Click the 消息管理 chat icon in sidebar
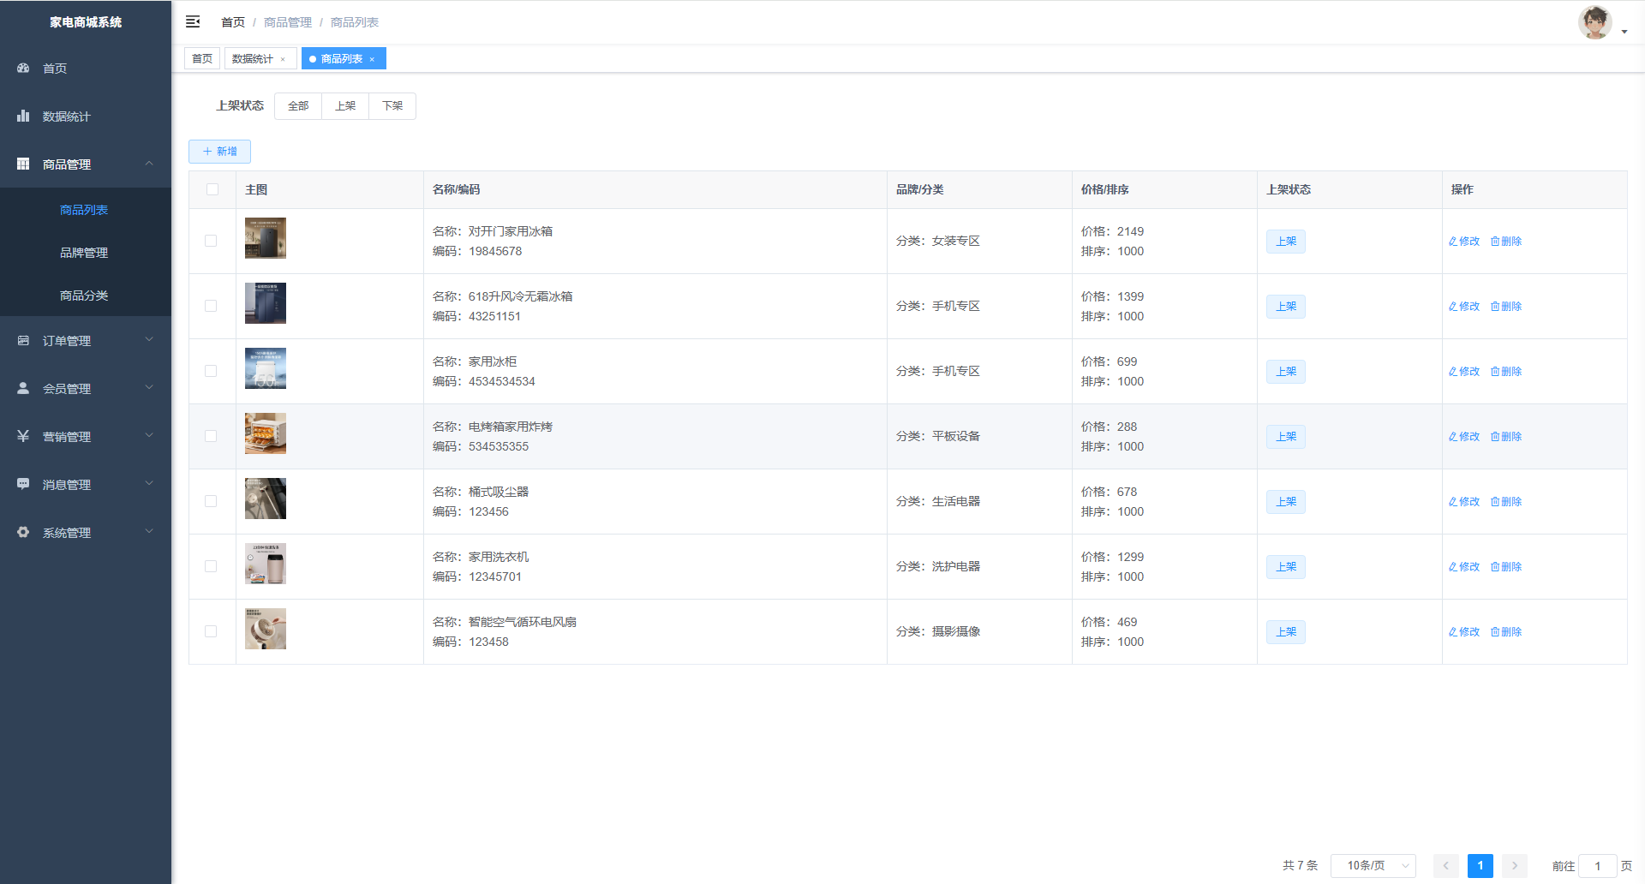Screen dimensions: 1645x884 click(23, 484)
